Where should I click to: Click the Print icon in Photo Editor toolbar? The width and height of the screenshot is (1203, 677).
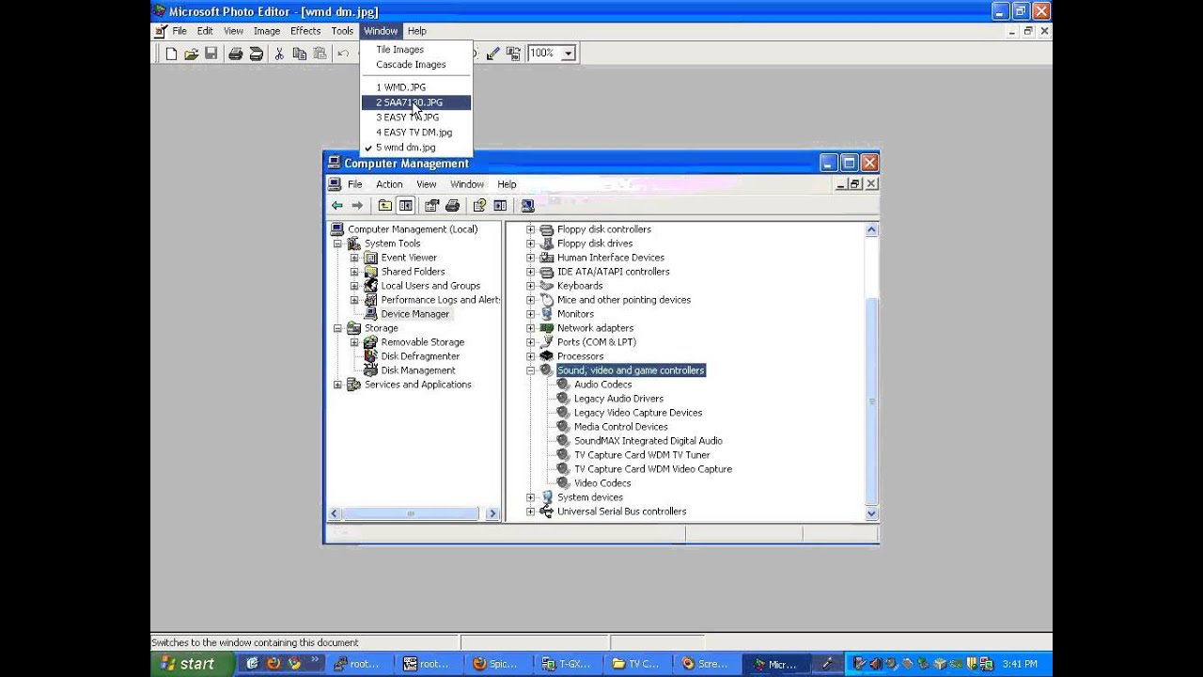(x=235, y=54)
